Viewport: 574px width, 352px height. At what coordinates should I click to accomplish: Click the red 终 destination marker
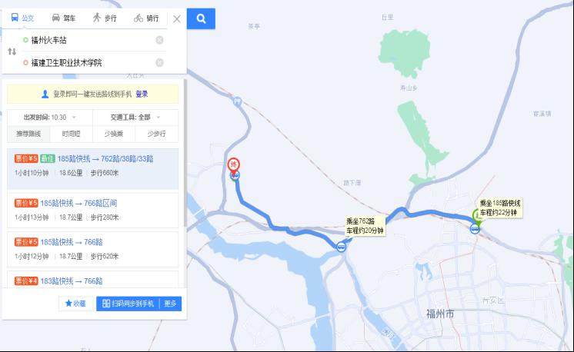pyautogui.click(x=234, y=164)
